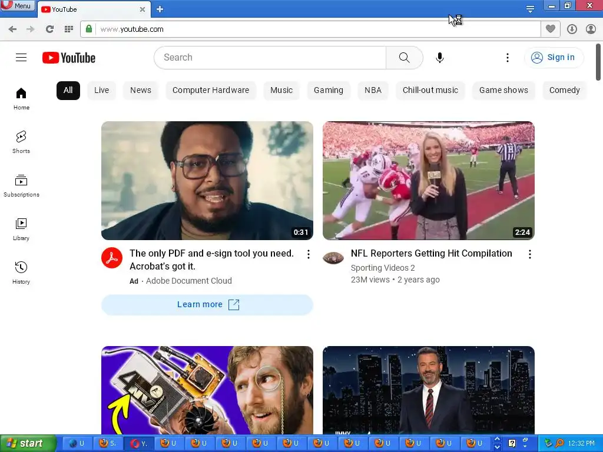Select the Game shows filter chip

pyautogui.click(x=503, y=90)
